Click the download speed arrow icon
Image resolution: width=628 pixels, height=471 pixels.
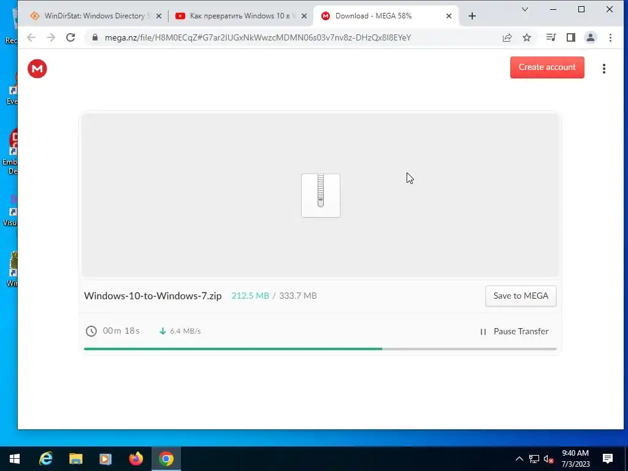point(163,331)
